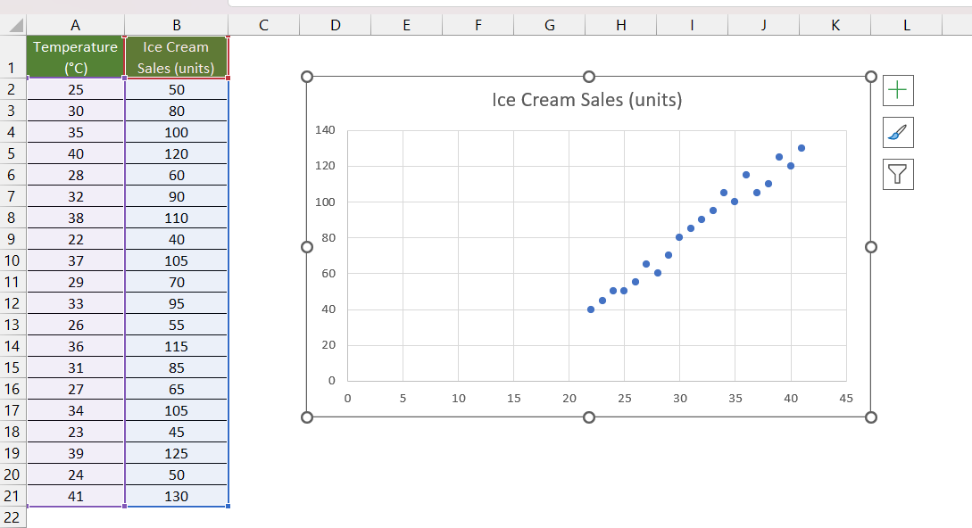972x528 pixels.
Task: Click cell A2 with value 25
Action: click(x=76, y=89)
